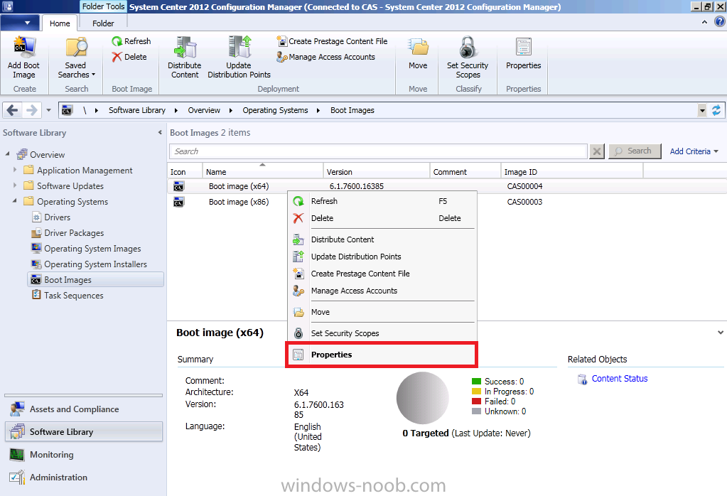Click the Forward navigation arrow
Image resolution: width=727 pixels, height=496 pixels.
point(31,110)
